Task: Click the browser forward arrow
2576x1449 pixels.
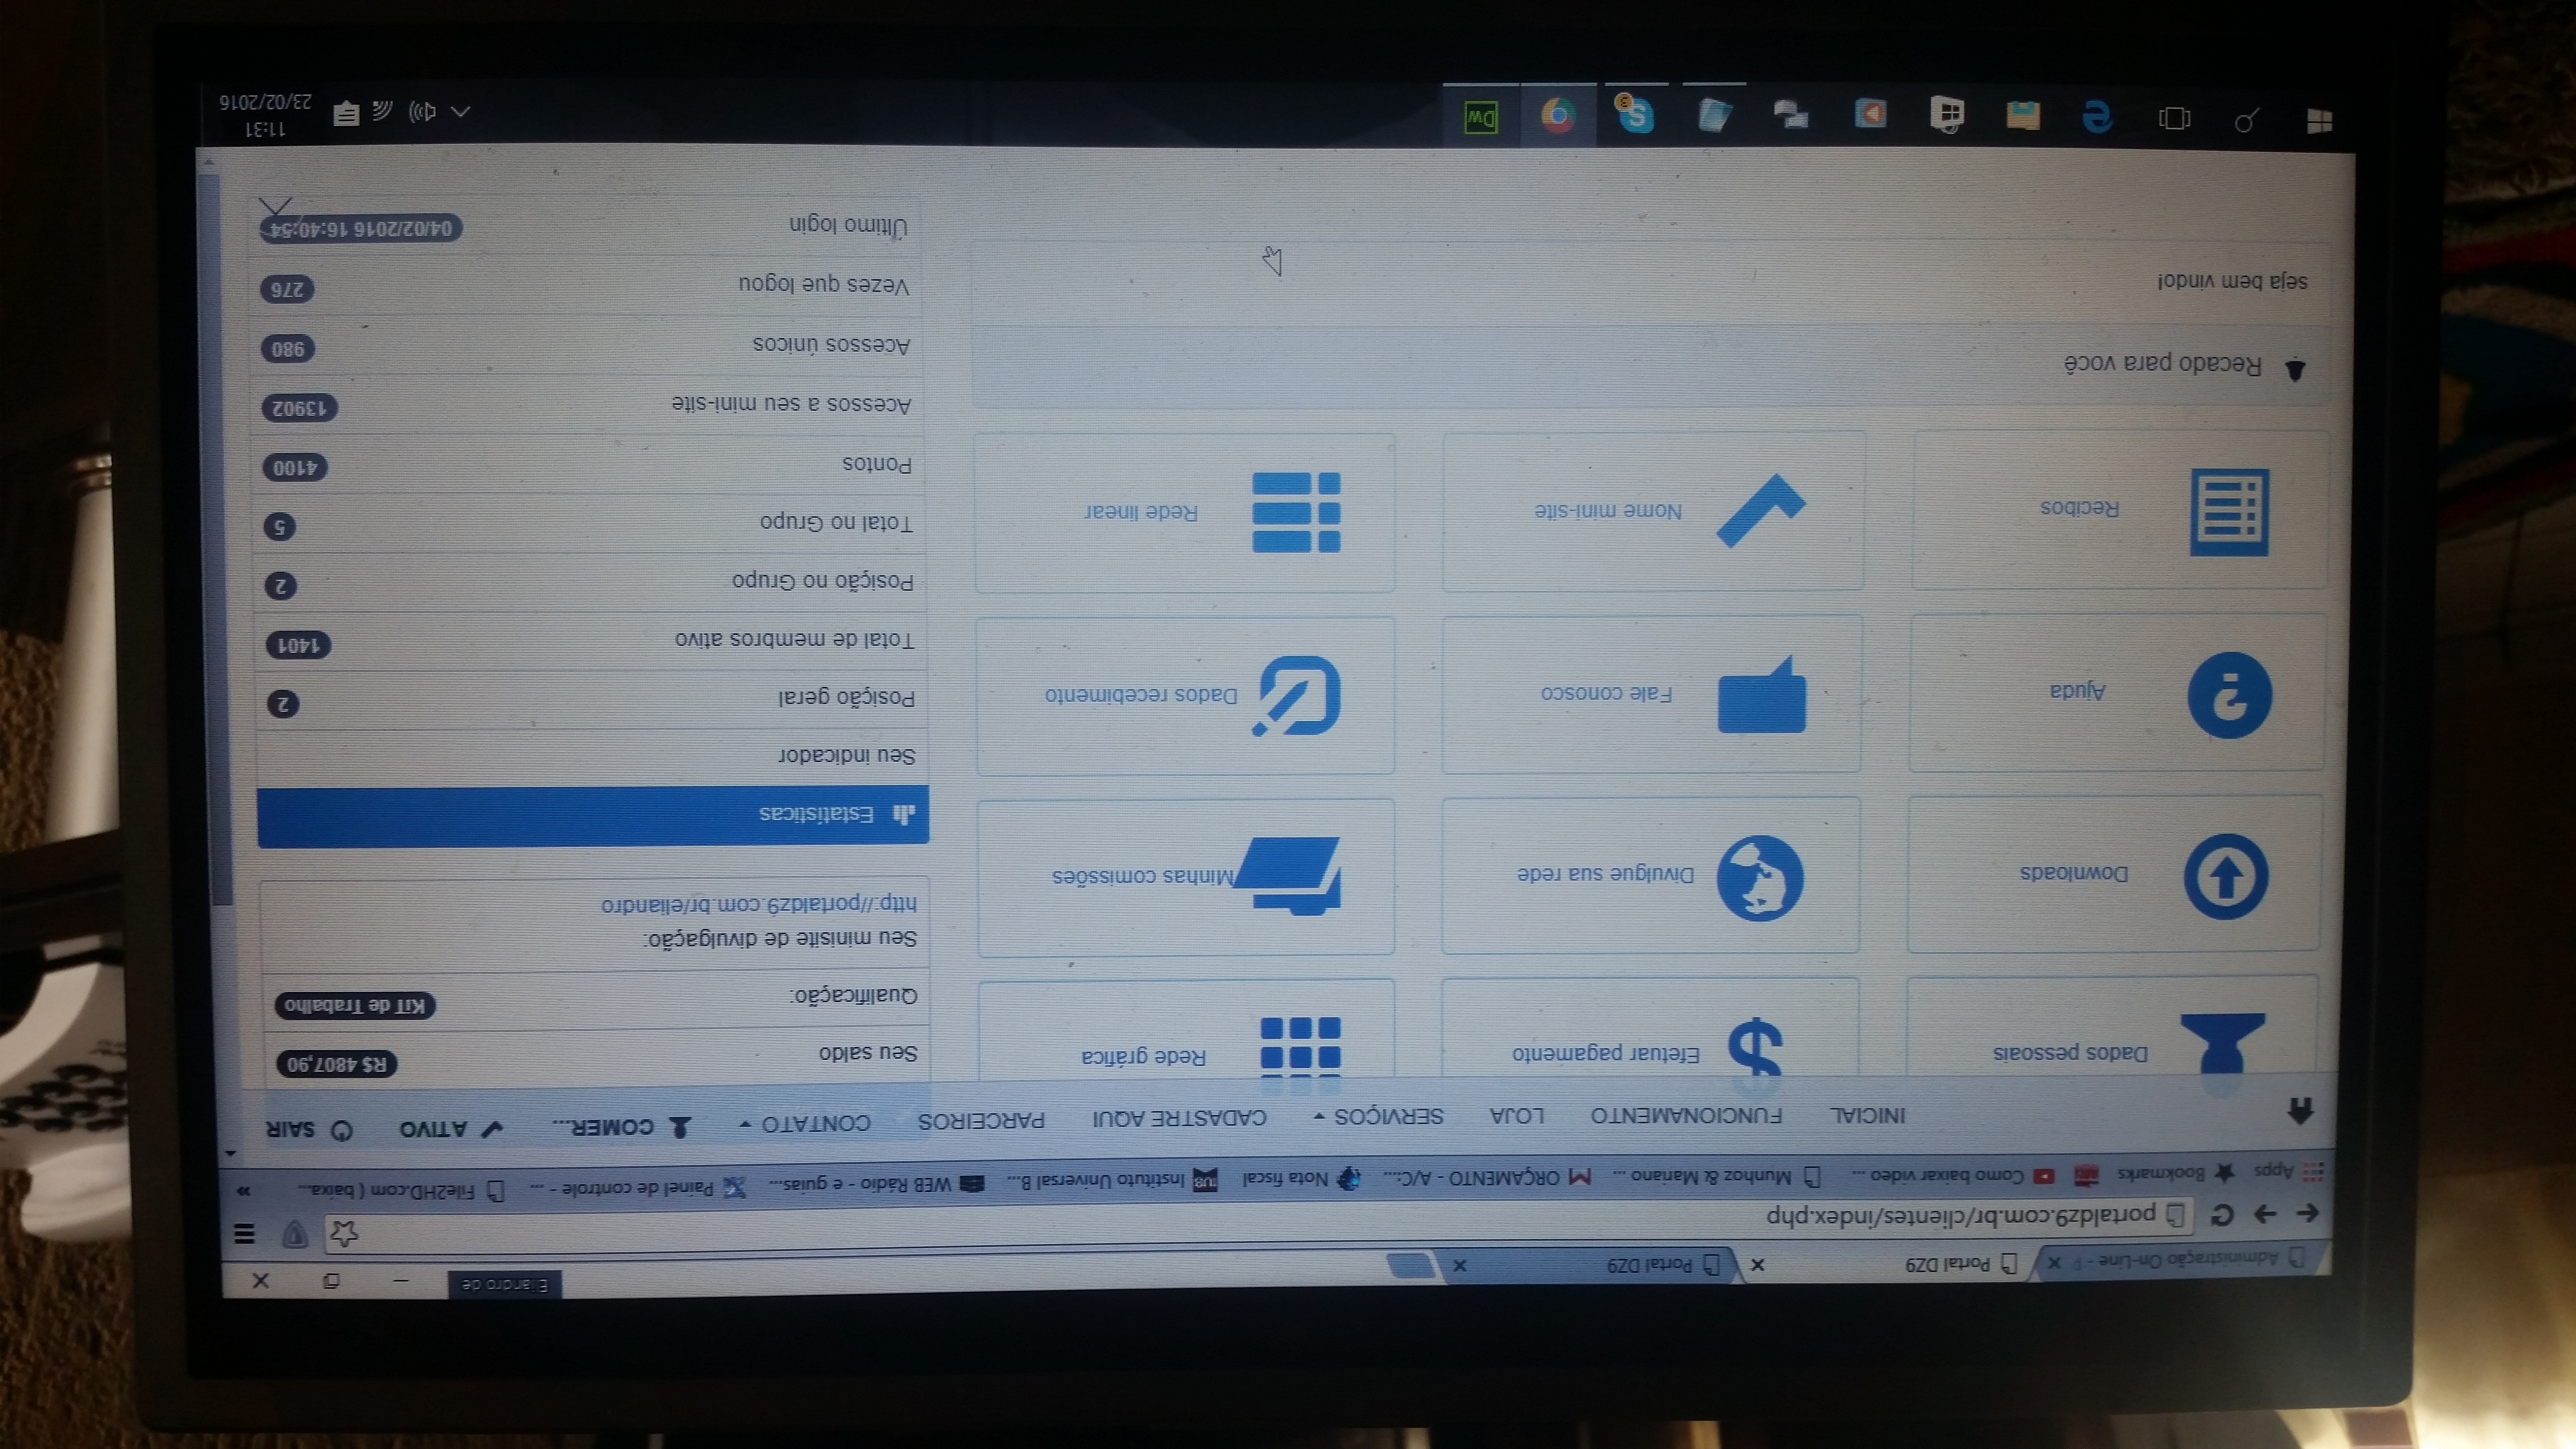Action: [2265, 1215]
